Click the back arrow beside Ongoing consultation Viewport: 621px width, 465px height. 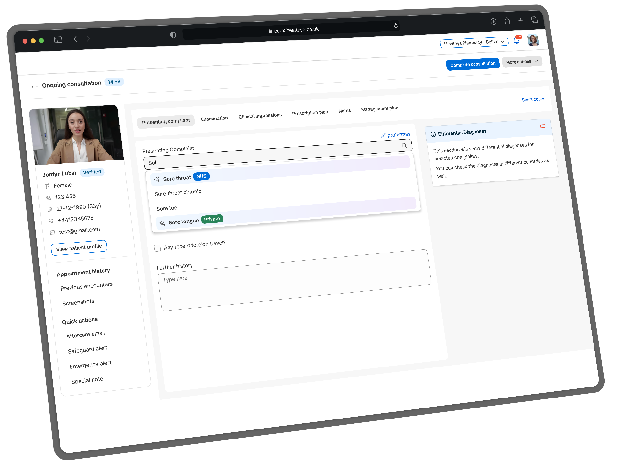[35, 87]
